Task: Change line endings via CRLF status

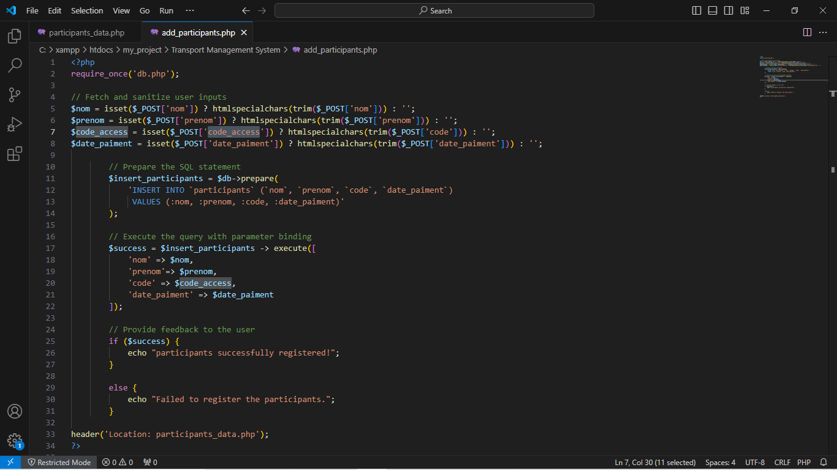Action: click(782, 462)
